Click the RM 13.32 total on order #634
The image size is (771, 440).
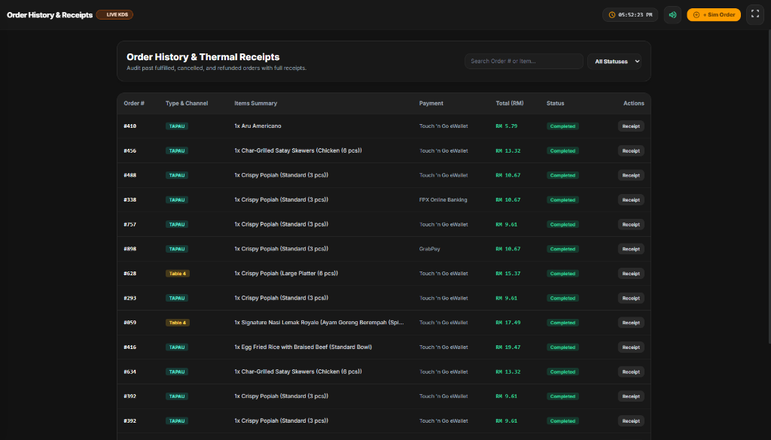pos(508,372)
